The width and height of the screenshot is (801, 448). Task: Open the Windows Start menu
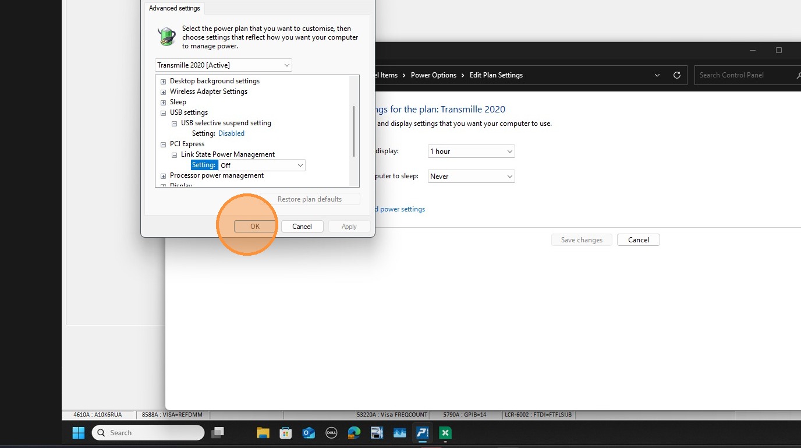[x=79, y=433]
